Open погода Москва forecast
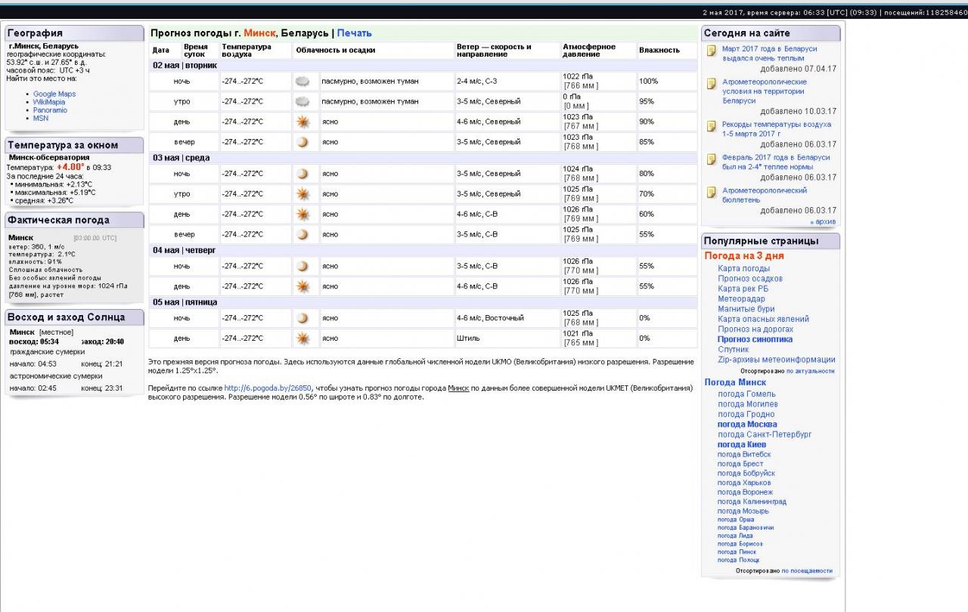The height and width of the screenshot is (612, 968). (x=746, y=424)
